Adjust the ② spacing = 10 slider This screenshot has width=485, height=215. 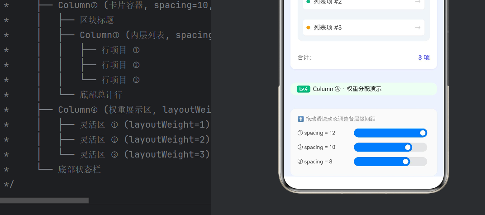[x=390, y=147]
